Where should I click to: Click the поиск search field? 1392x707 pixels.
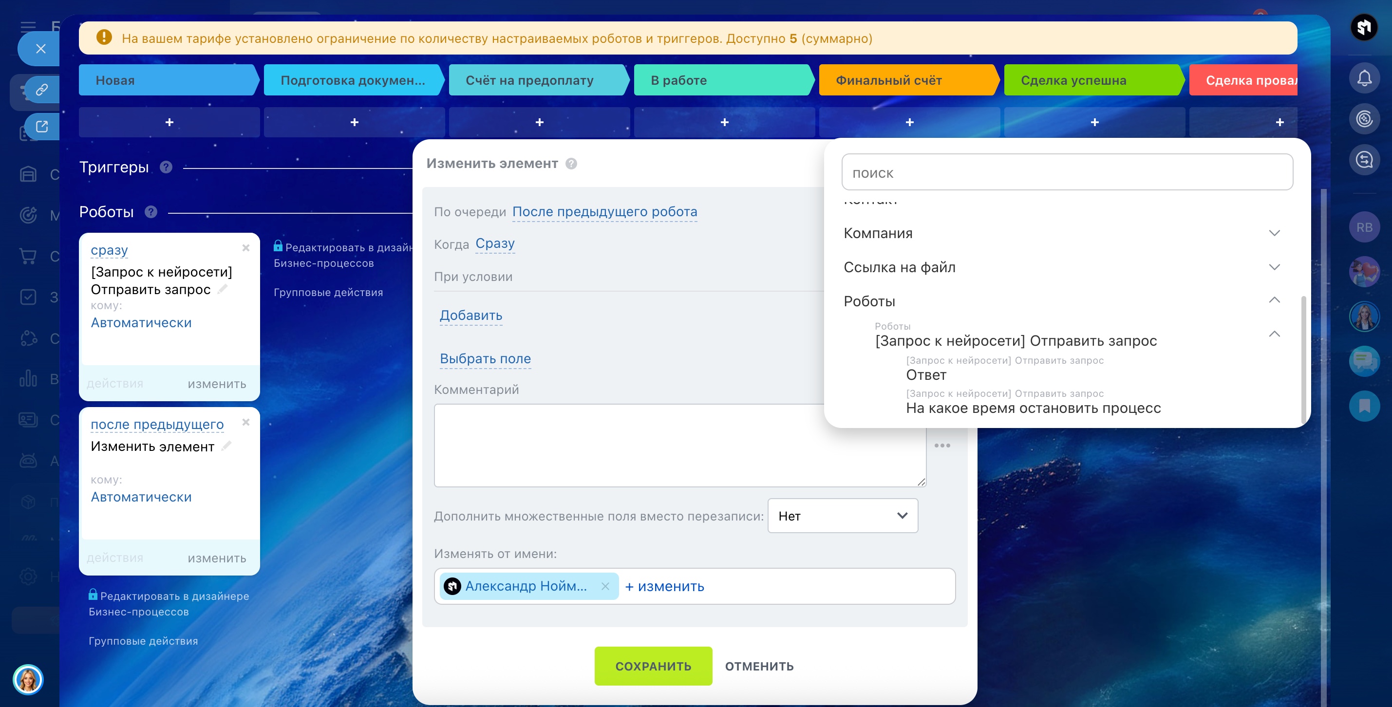[1067, 173]
